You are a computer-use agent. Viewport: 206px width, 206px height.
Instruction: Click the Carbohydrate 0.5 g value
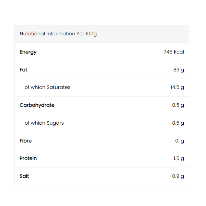[178, 105]
